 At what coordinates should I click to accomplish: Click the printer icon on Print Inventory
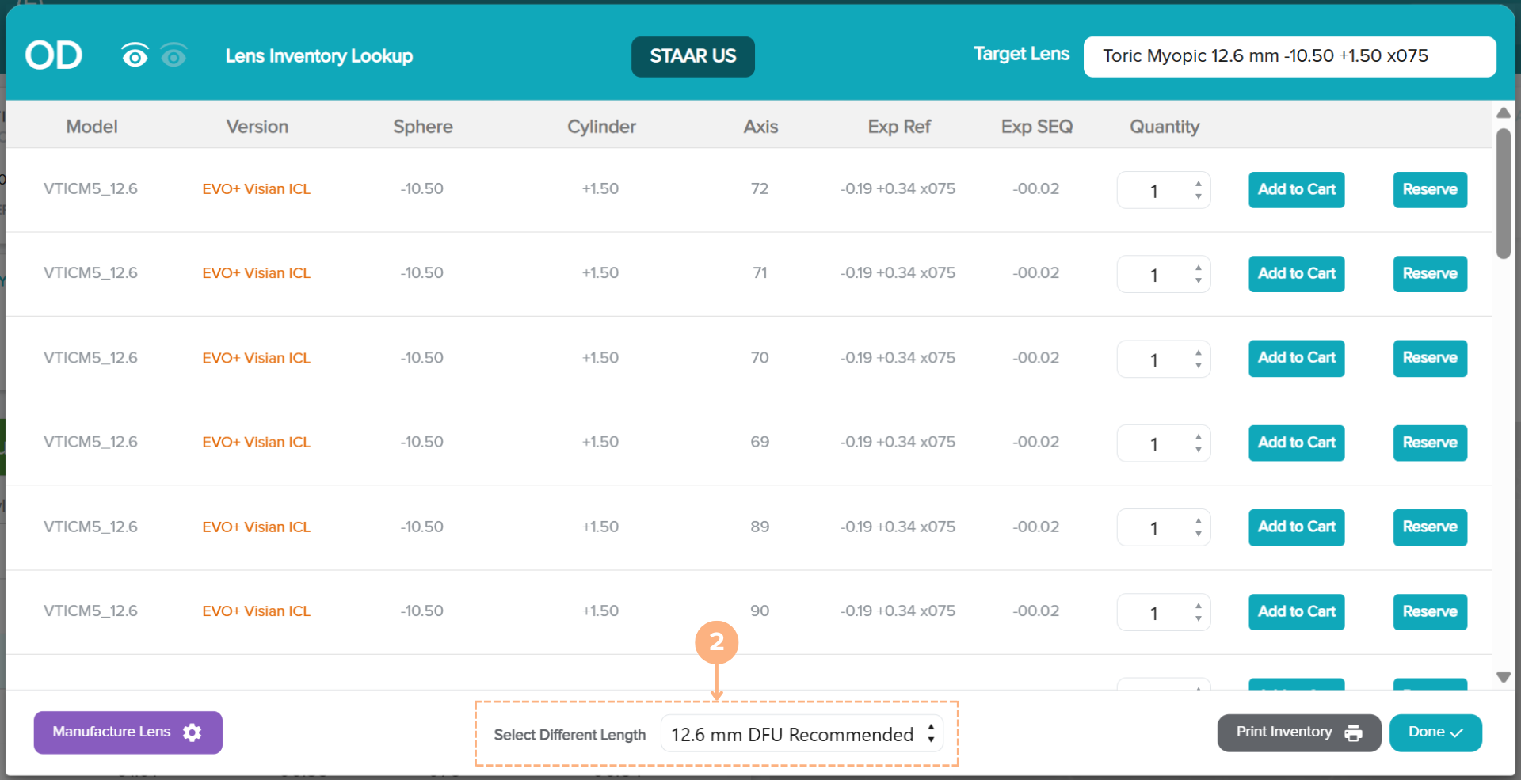tap(1354, 733)
